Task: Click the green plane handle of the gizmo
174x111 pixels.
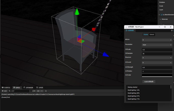Action: pos(83,41)
